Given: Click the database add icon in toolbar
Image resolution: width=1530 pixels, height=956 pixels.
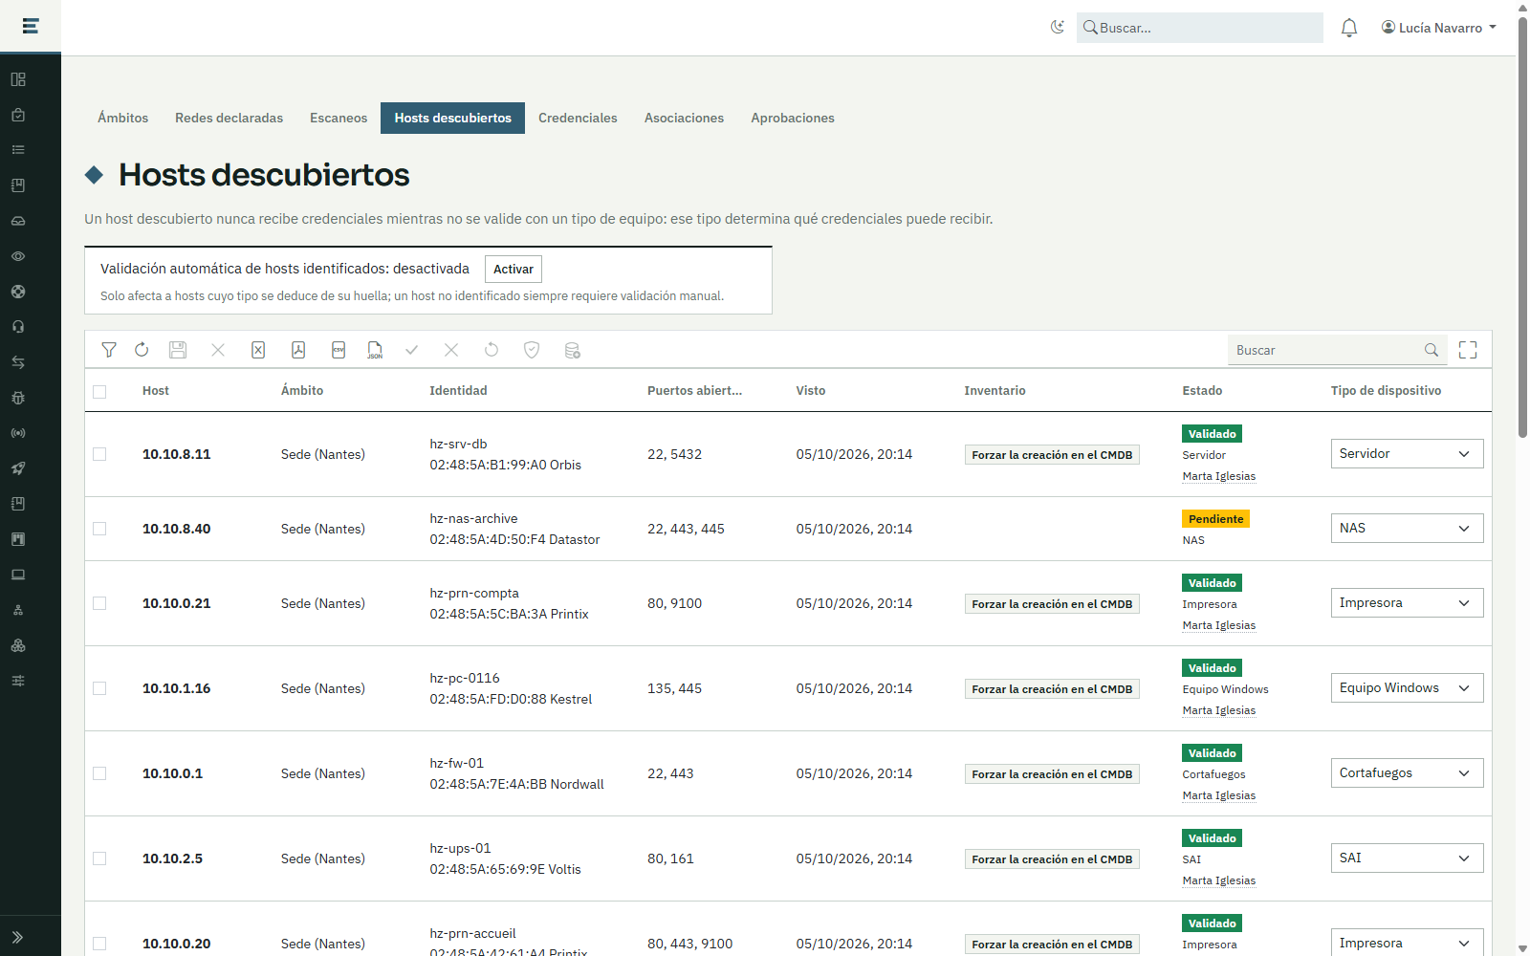Looking at the screenshot, I should pos(572,350).
